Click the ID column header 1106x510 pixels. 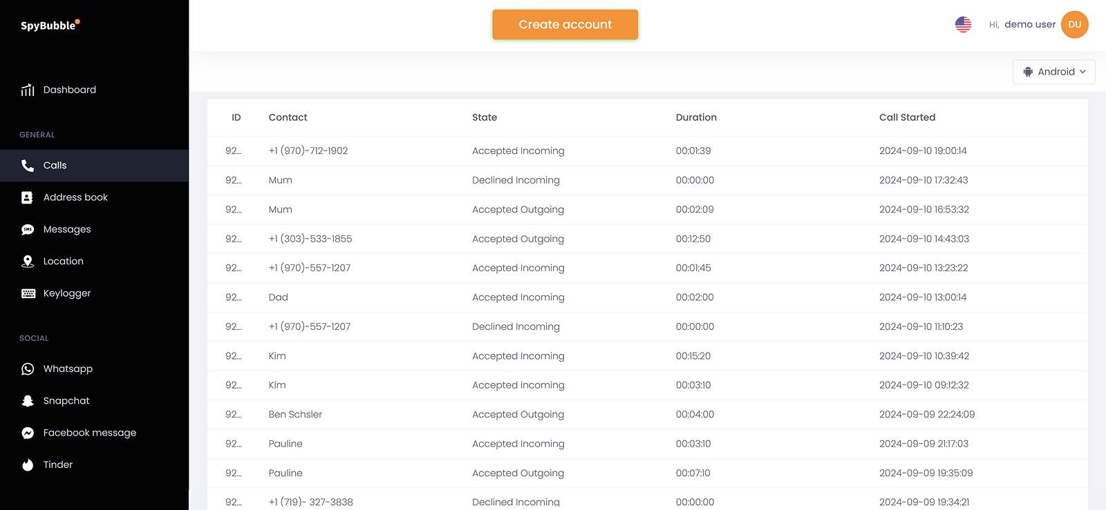[x=236, y=118]
